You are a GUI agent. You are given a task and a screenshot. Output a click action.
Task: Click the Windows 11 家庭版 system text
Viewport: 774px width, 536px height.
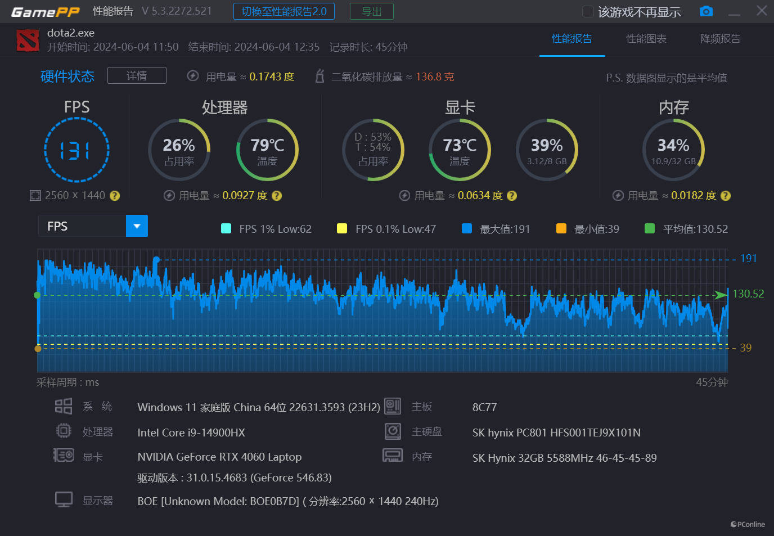(x=259, y=407)
